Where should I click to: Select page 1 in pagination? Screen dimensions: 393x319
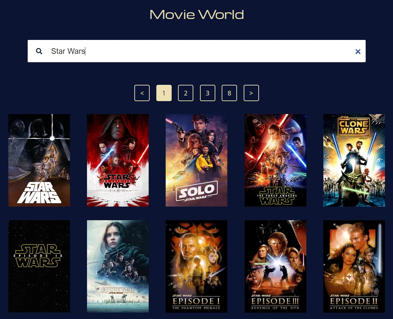coord(164,93)
